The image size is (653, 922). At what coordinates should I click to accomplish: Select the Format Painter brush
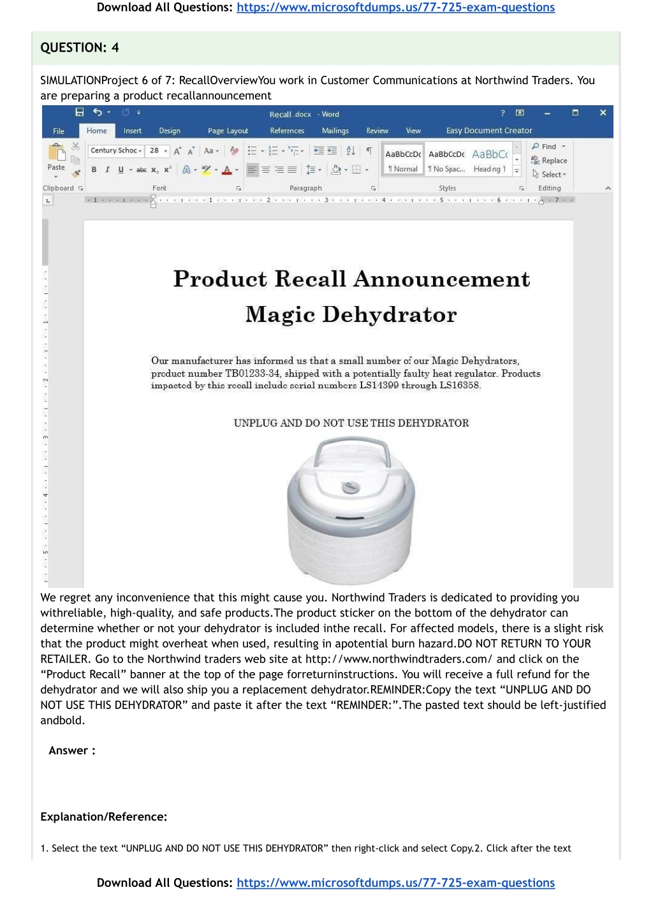coord(76,173)
